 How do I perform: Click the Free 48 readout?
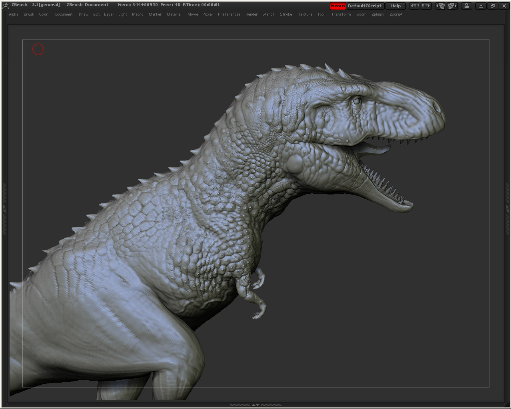[170, 5]
